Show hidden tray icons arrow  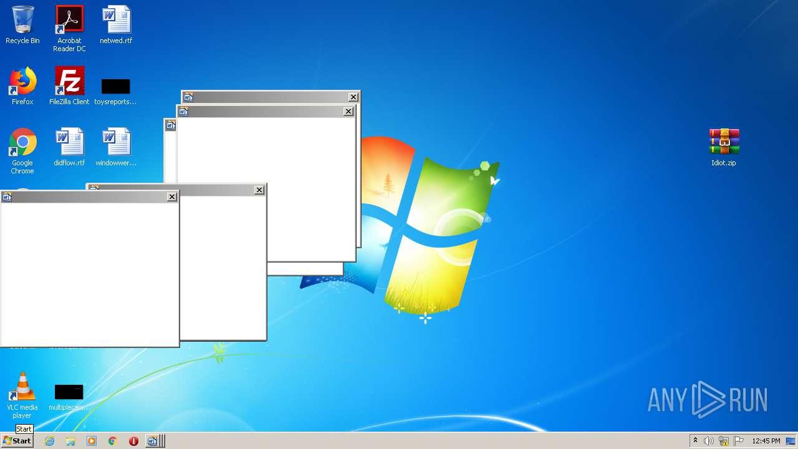pos(695,441)
